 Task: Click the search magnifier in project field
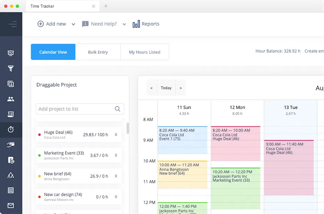(x=117, y=109)
